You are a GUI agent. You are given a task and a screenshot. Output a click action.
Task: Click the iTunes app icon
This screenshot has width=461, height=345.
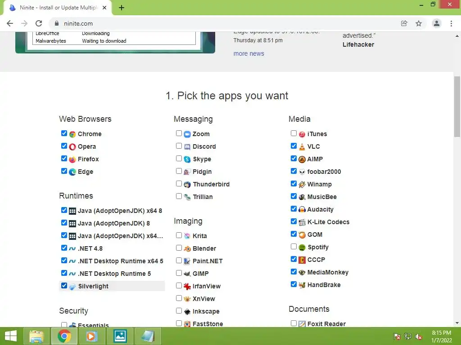[302, 134]
